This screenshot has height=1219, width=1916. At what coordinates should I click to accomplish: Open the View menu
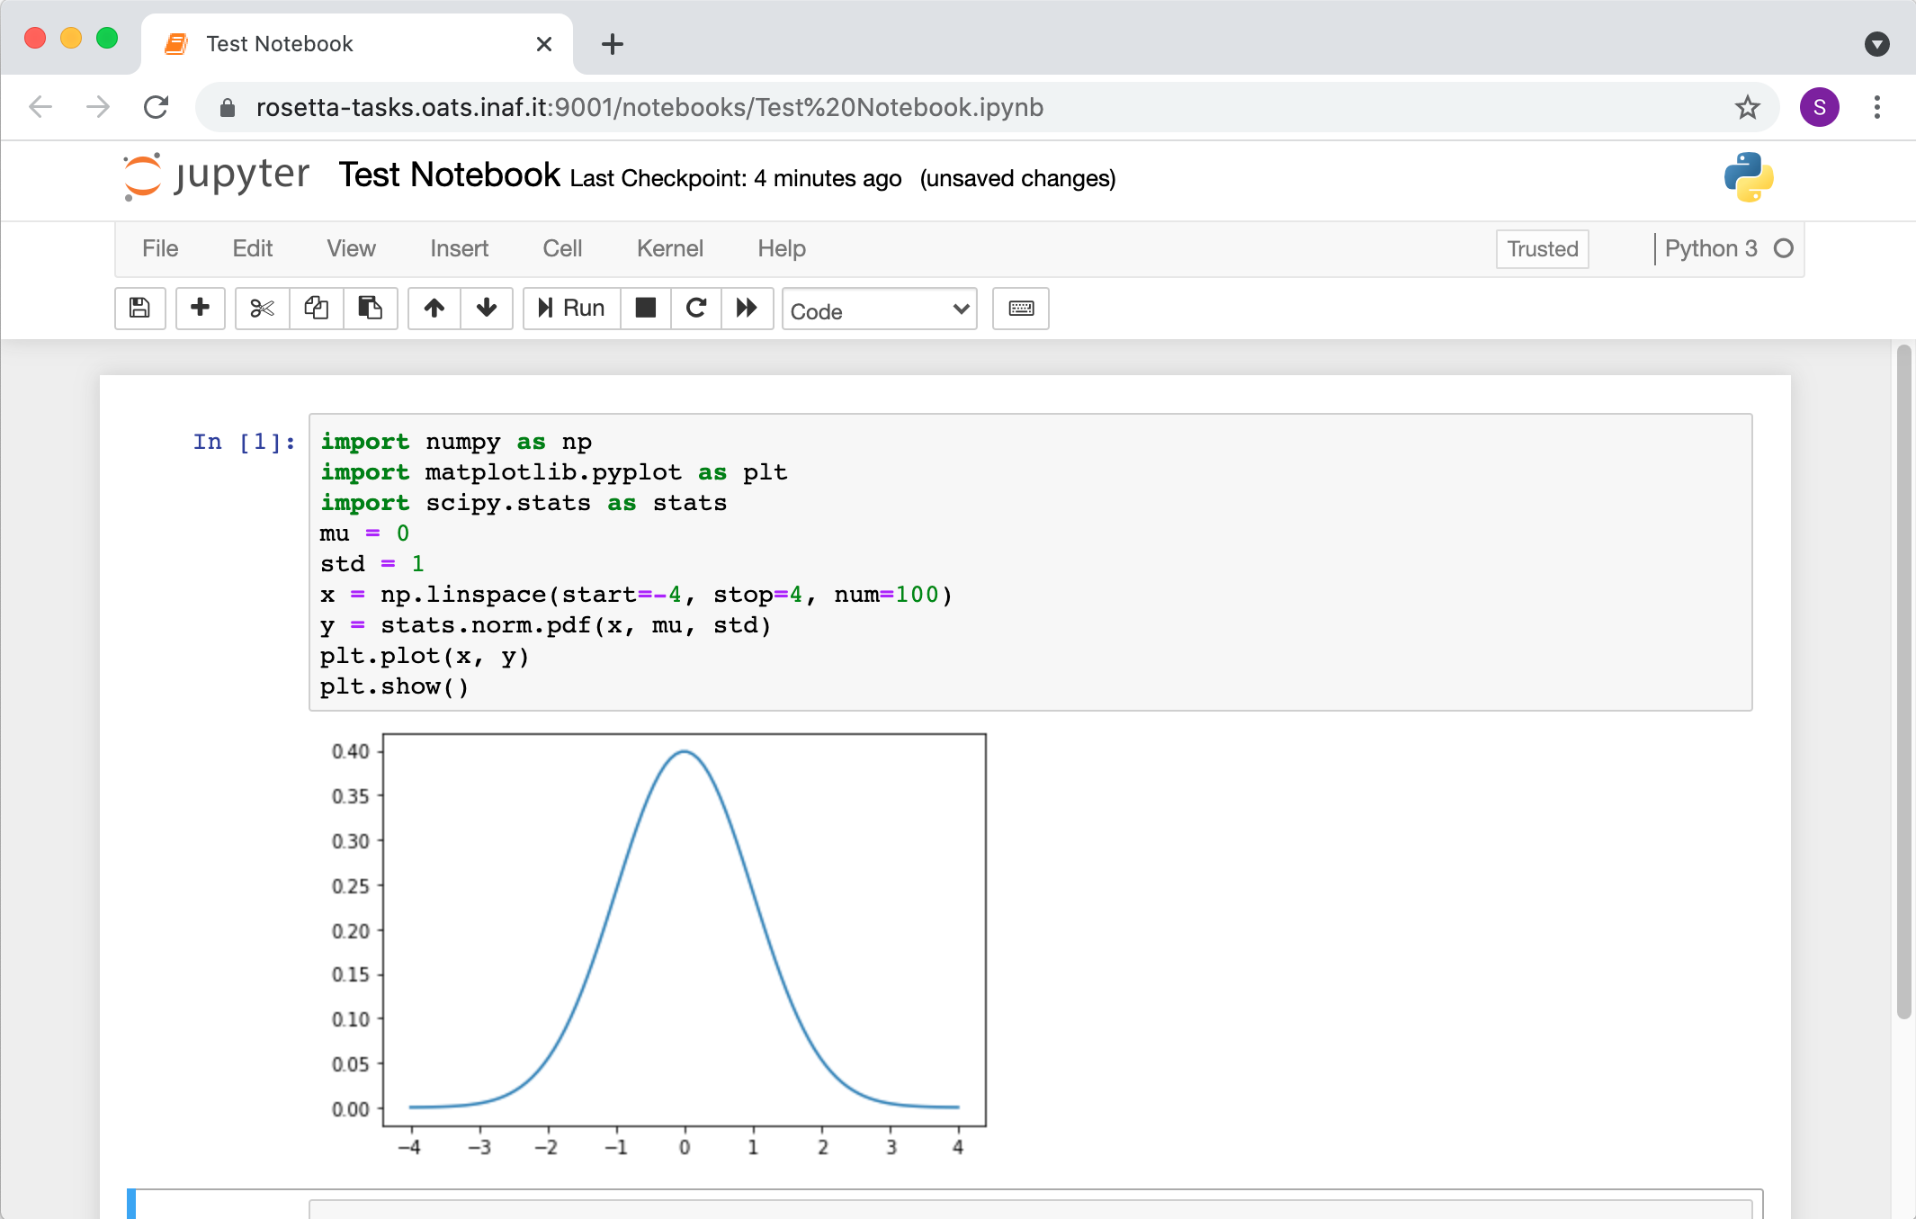click(x=351, y=248)
